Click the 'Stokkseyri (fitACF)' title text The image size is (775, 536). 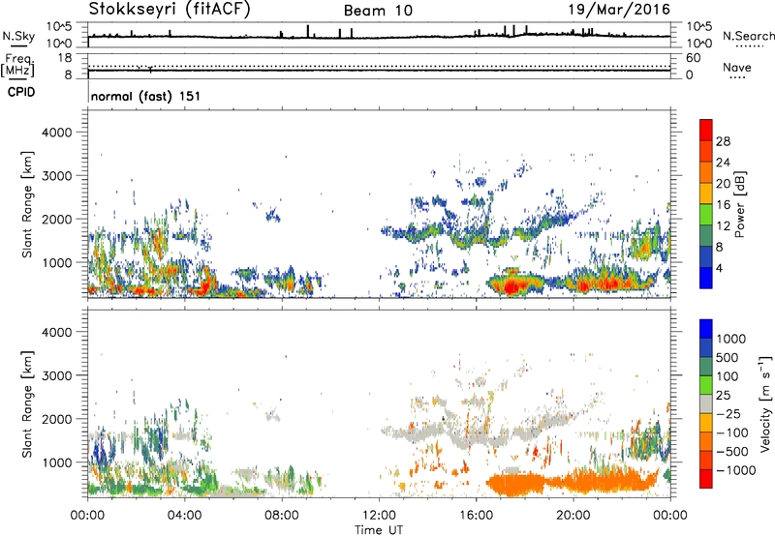(x=170, y=10)
